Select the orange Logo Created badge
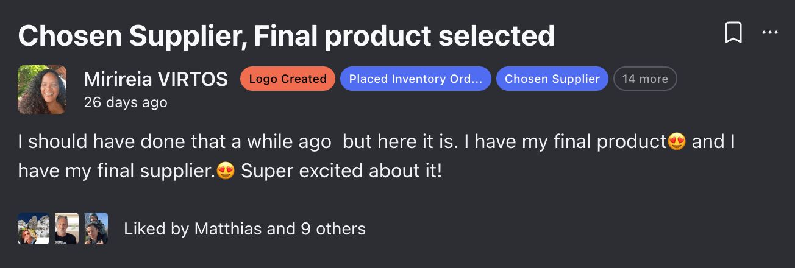795x268 pixels. point(288,79)
